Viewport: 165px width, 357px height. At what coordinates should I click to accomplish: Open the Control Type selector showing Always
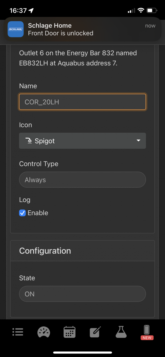pos(82,180)
